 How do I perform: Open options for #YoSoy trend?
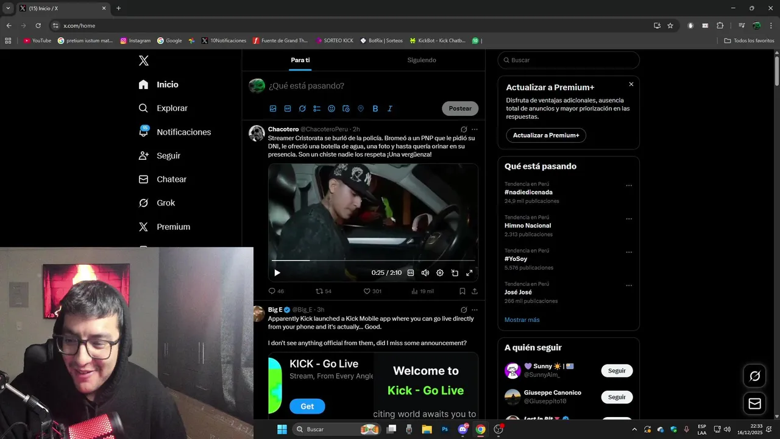629,252
